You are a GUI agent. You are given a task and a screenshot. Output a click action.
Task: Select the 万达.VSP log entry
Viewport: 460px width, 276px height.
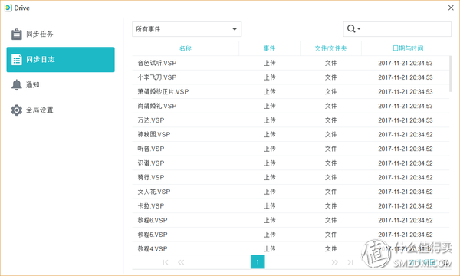point(291,120)
